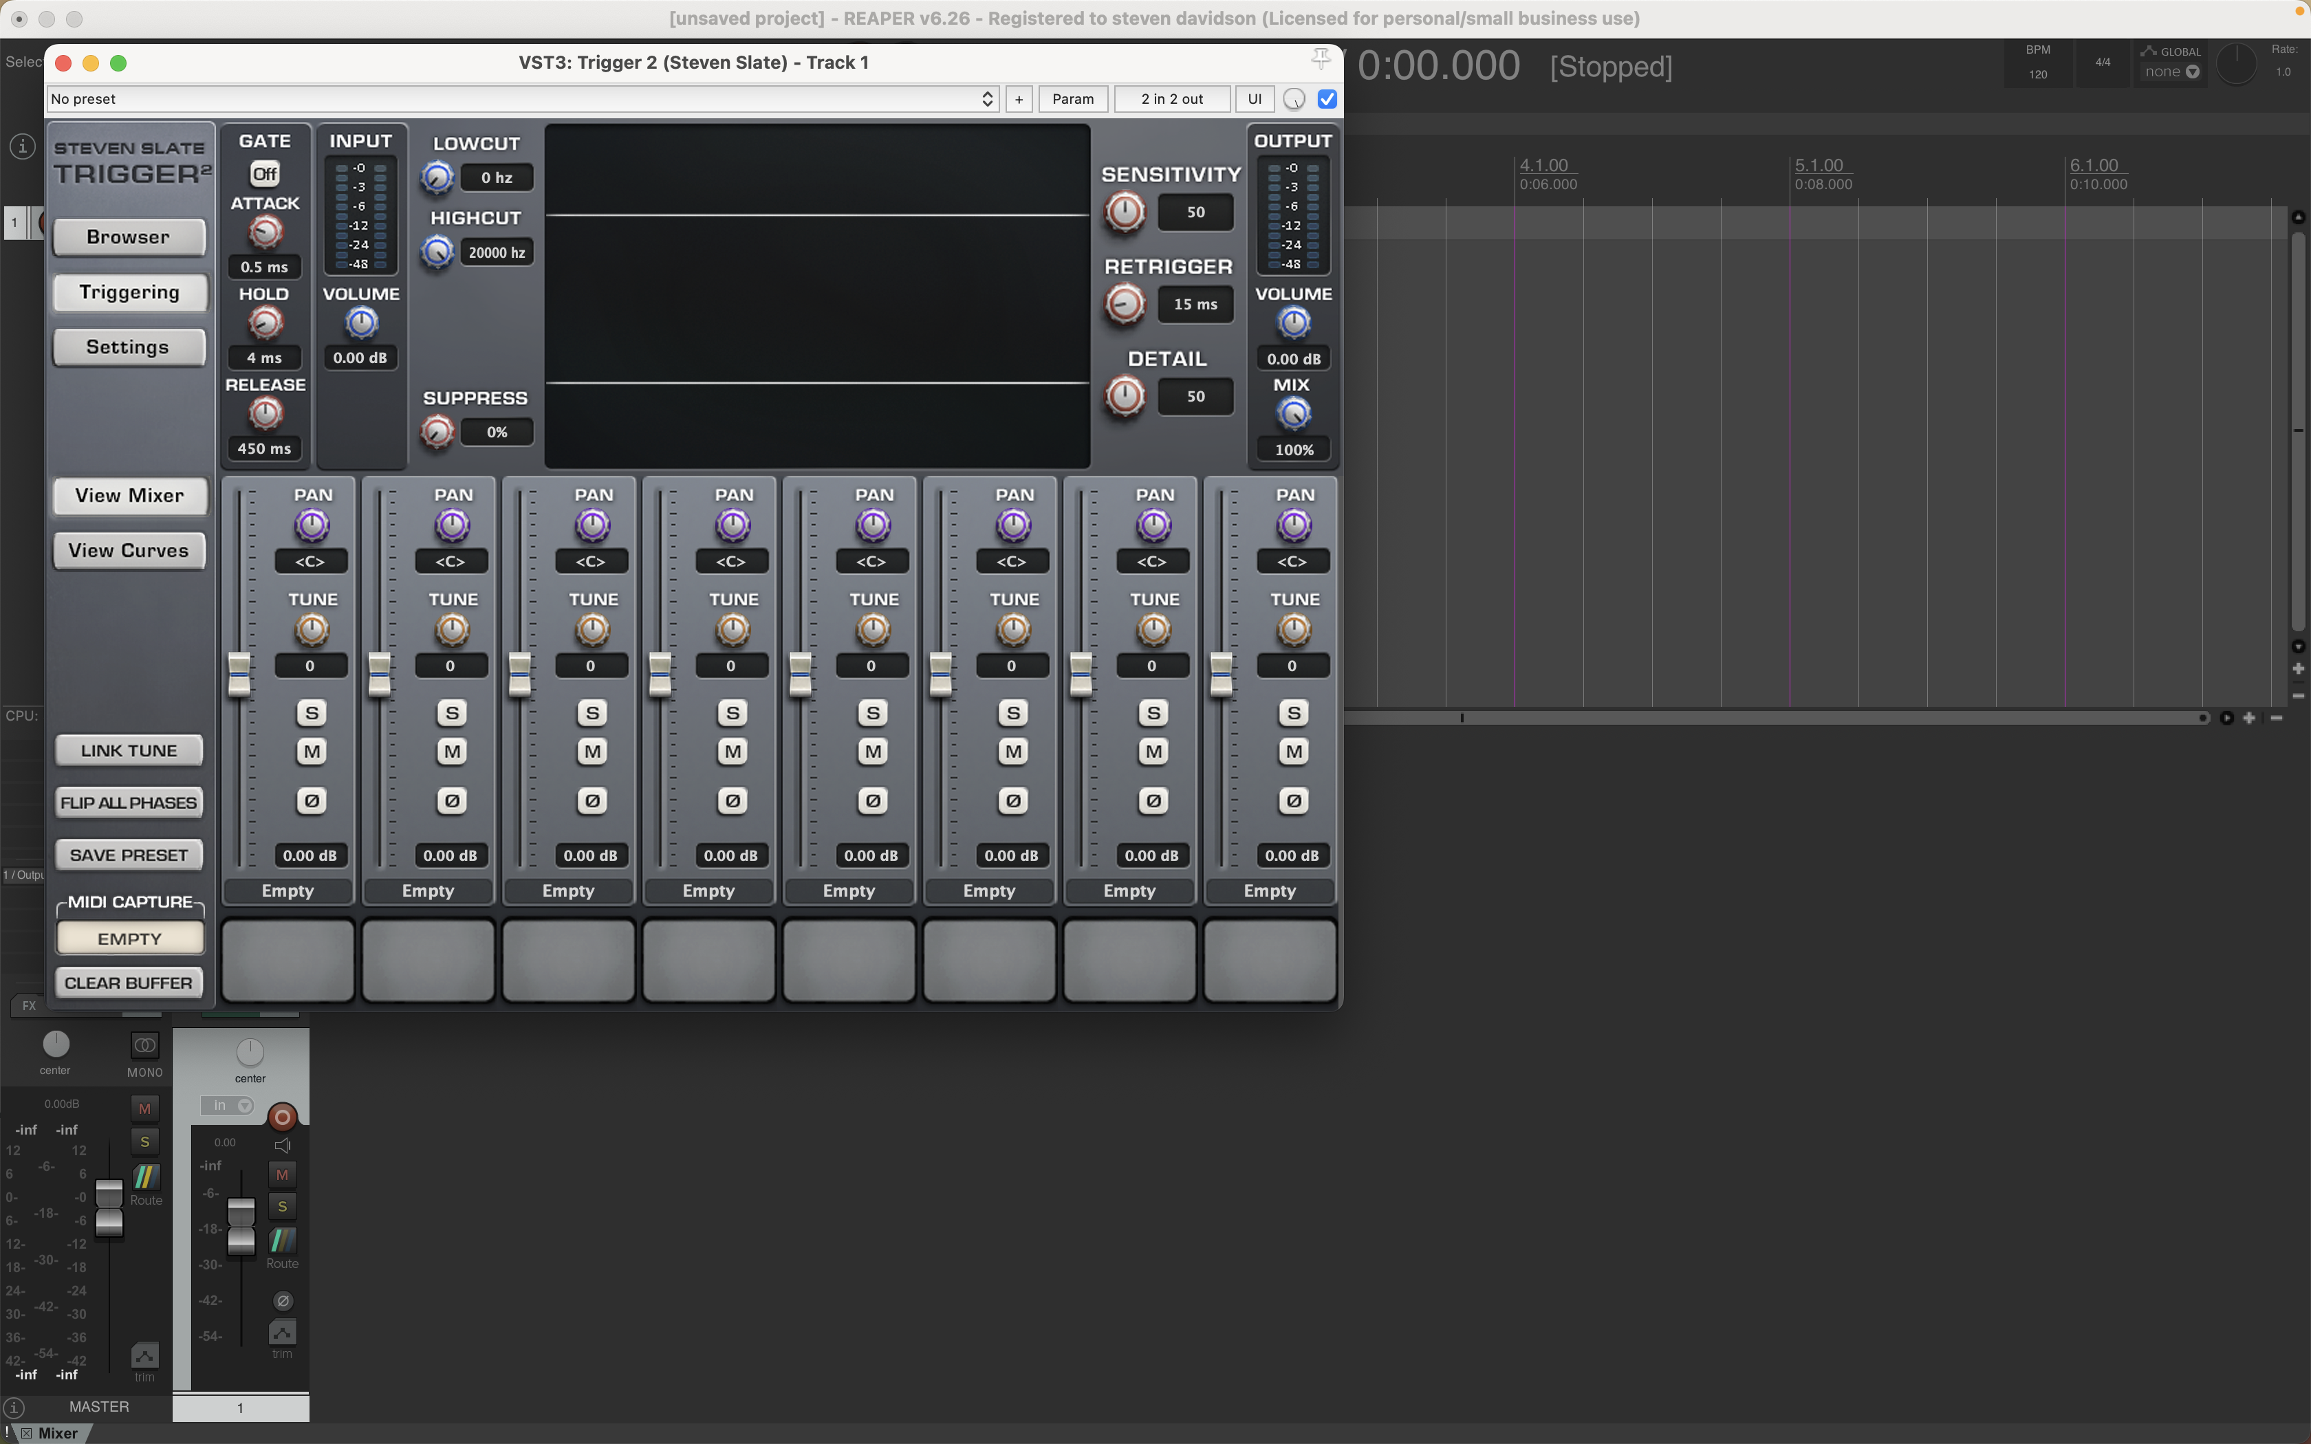Invert phase on the first channel strip
The height and width of the screenshot is (1444, 2311).
tap(310, 800)
